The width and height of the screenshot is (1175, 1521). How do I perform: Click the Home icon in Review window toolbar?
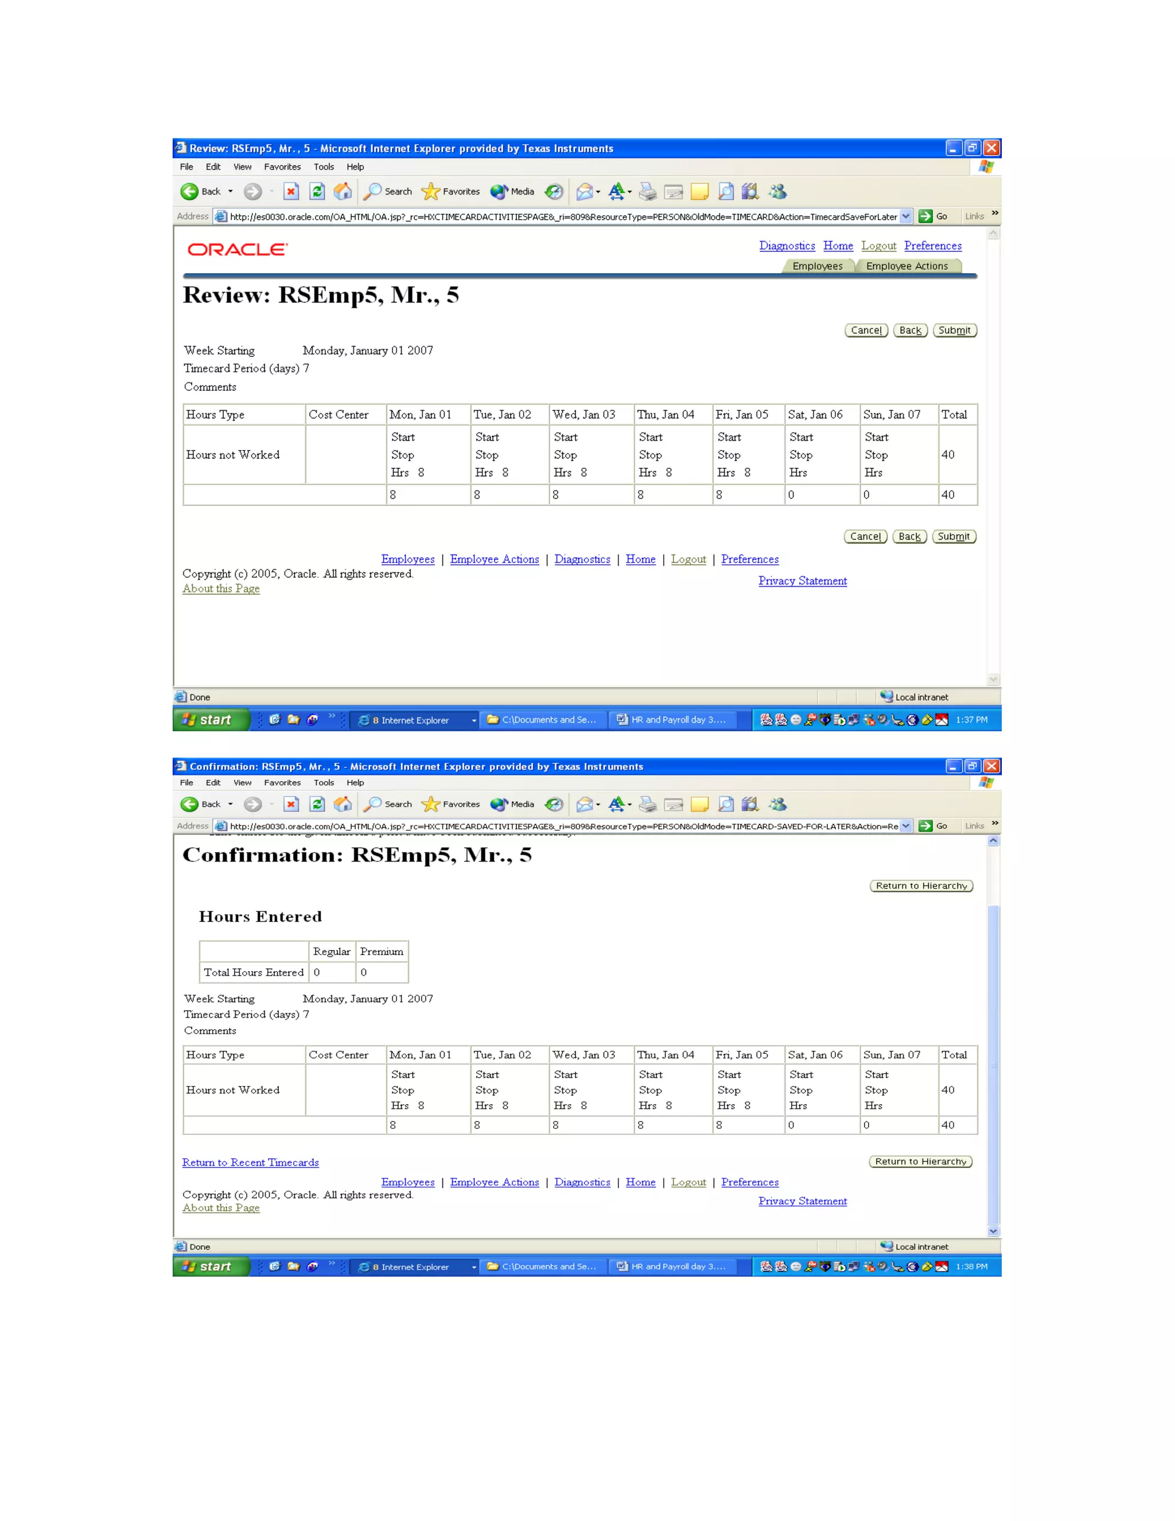[343, 192]
